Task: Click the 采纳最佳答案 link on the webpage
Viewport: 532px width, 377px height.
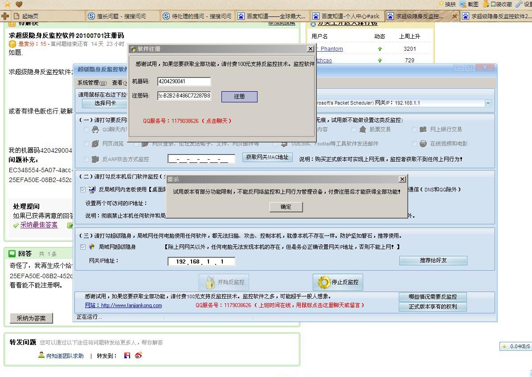Action: pyautogui.click(x=39, y=225)
